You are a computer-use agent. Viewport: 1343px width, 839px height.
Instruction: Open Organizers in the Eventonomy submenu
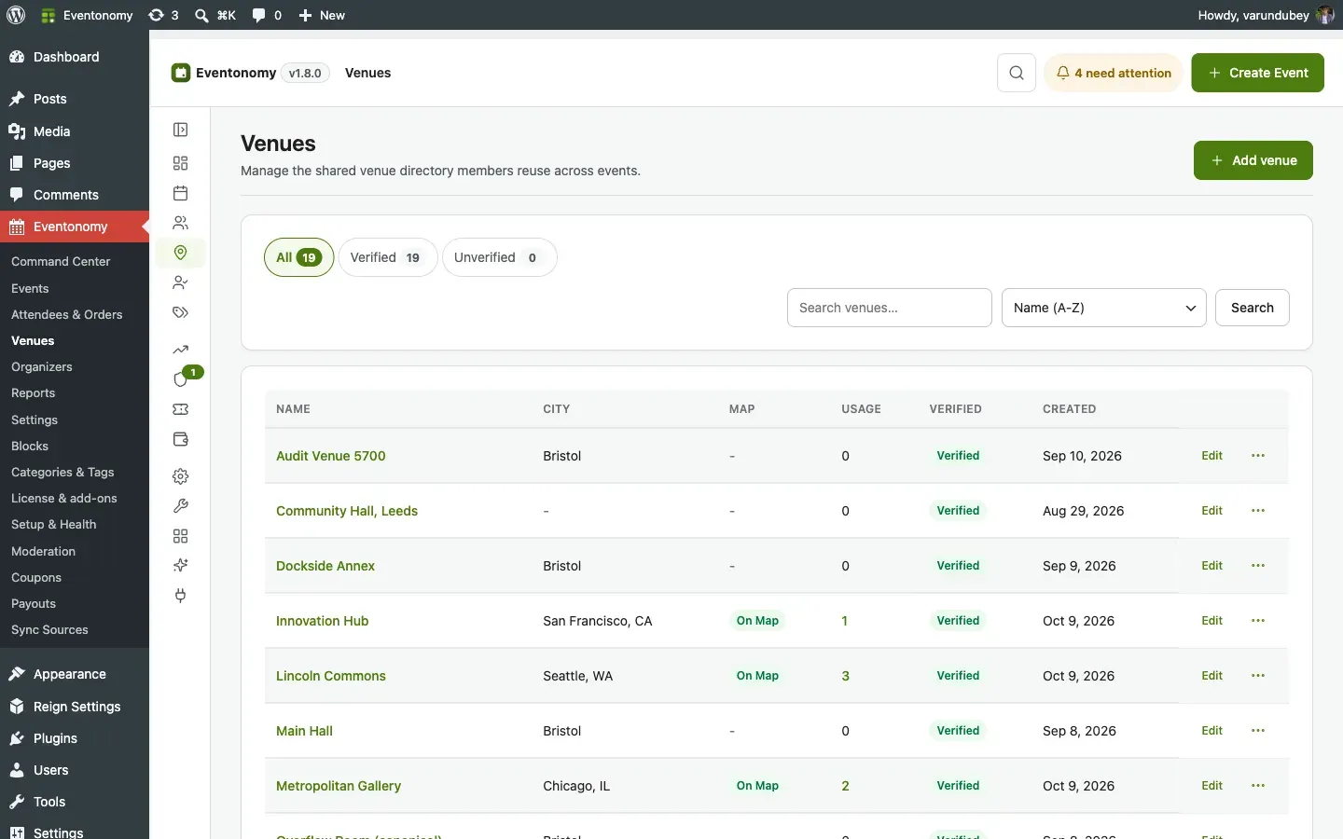42,367
